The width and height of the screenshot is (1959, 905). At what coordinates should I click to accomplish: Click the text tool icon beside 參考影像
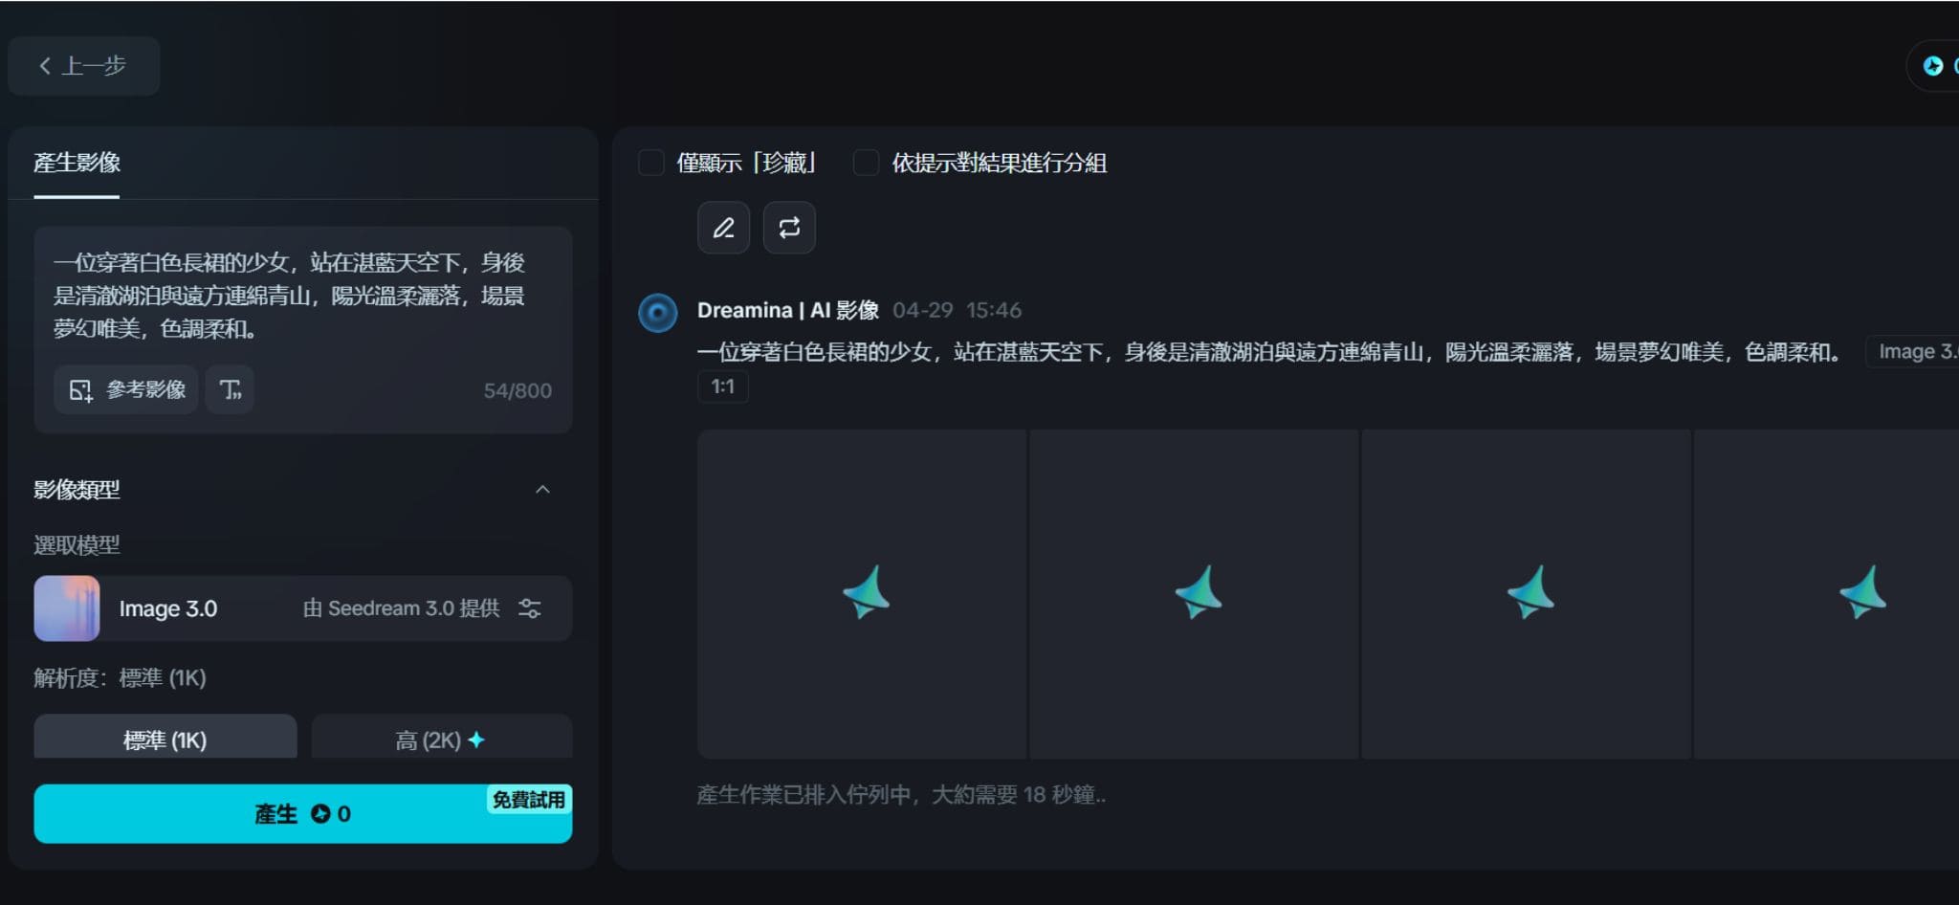click(x=230, y=389)
